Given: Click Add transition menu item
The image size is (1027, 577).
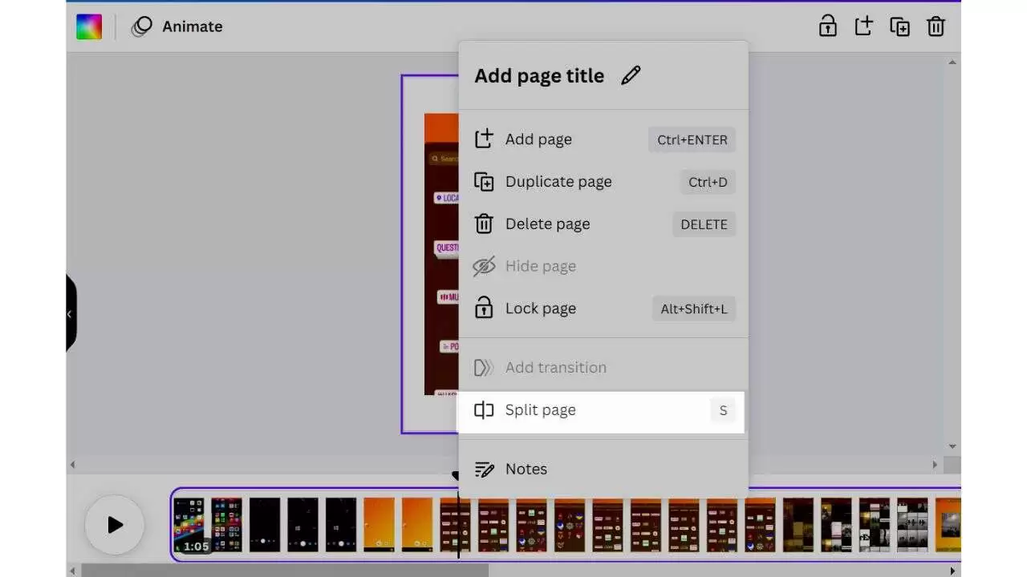Looking at the screenshot, I should [603, 368].
